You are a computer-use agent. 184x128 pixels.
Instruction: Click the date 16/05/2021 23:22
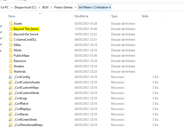pyautogui.click(x=86, y=34)
